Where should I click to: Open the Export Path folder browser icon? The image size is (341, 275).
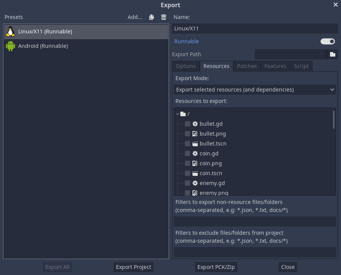pos(332,54)
